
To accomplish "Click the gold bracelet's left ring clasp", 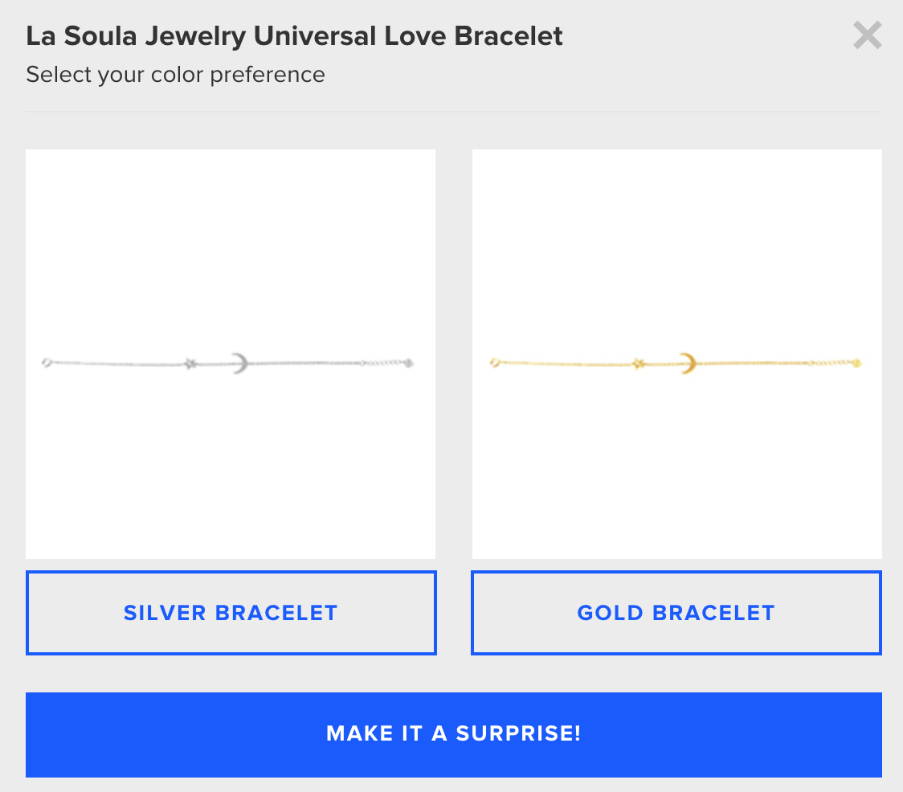I will [x=495, y=362].
